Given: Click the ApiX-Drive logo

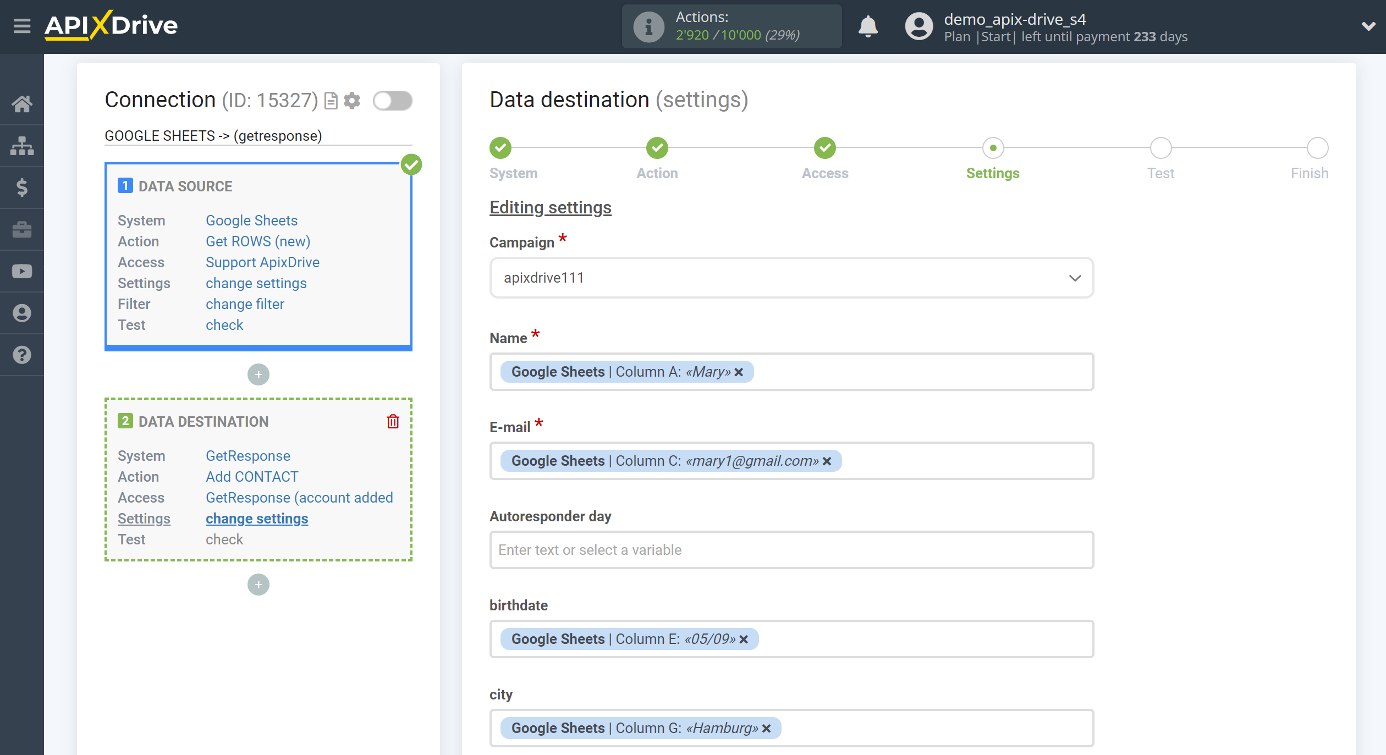Looking at the screenshot, I should [111, 25].
